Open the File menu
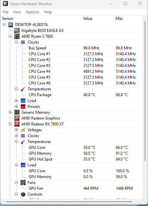 6,12
